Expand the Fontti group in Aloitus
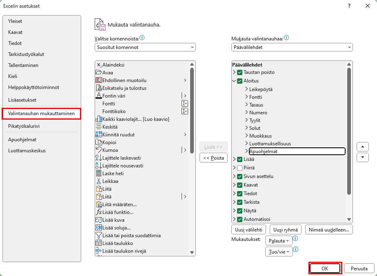The height and width of the screenshot is (276, 377). [246, 97]
